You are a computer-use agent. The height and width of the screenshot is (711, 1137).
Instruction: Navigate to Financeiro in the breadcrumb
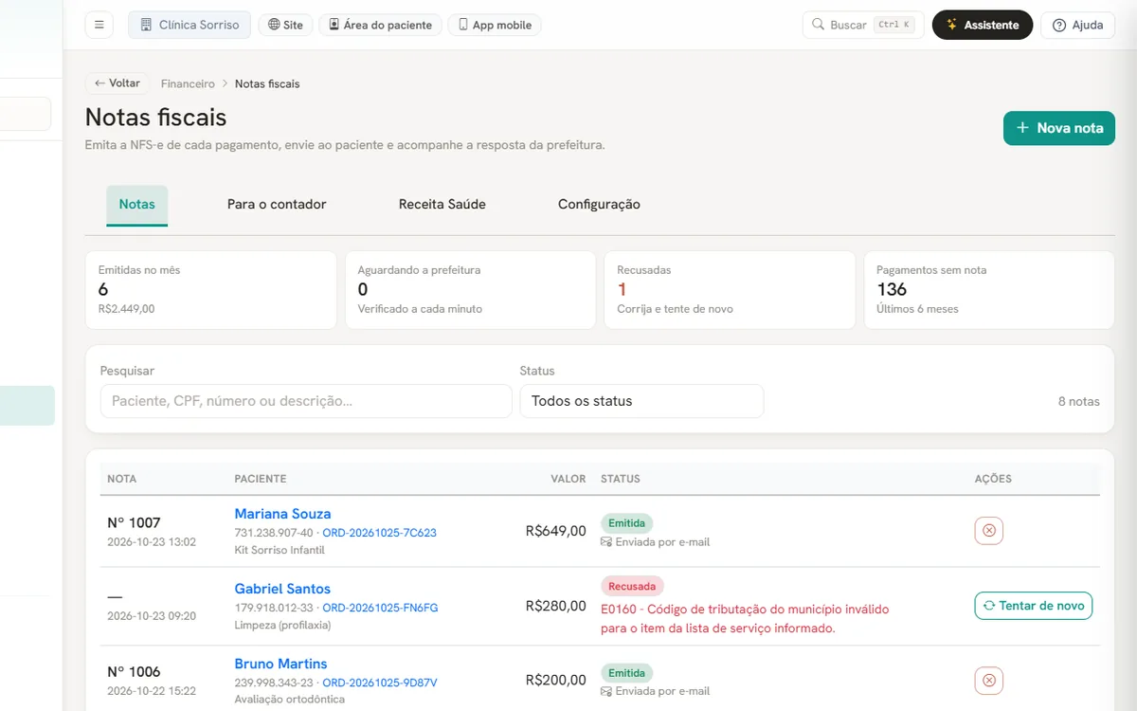click(x=188, y=83)
